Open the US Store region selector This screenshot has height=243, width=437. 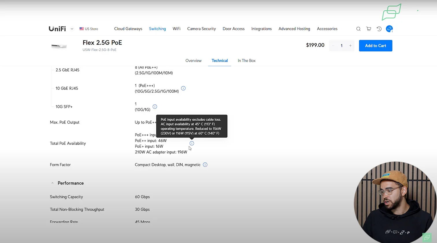(x=89, y=29)
